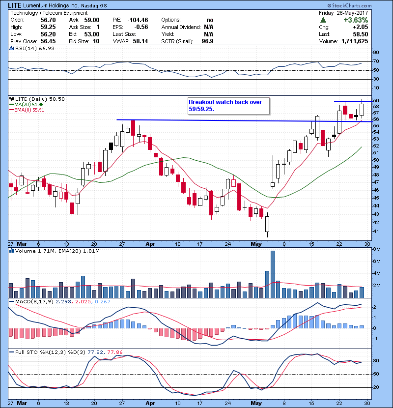Click the Options value no
Screen dimensions: 393x408
click(210, 20)
